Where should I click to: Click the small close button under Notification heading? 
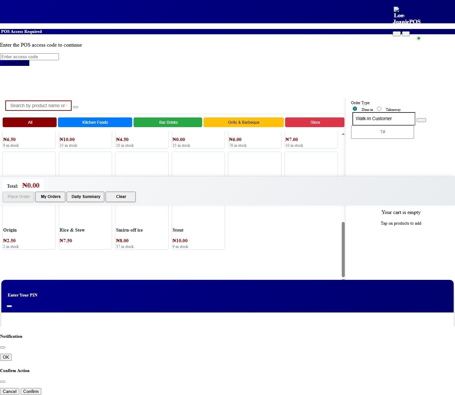(x=3, y=347)
